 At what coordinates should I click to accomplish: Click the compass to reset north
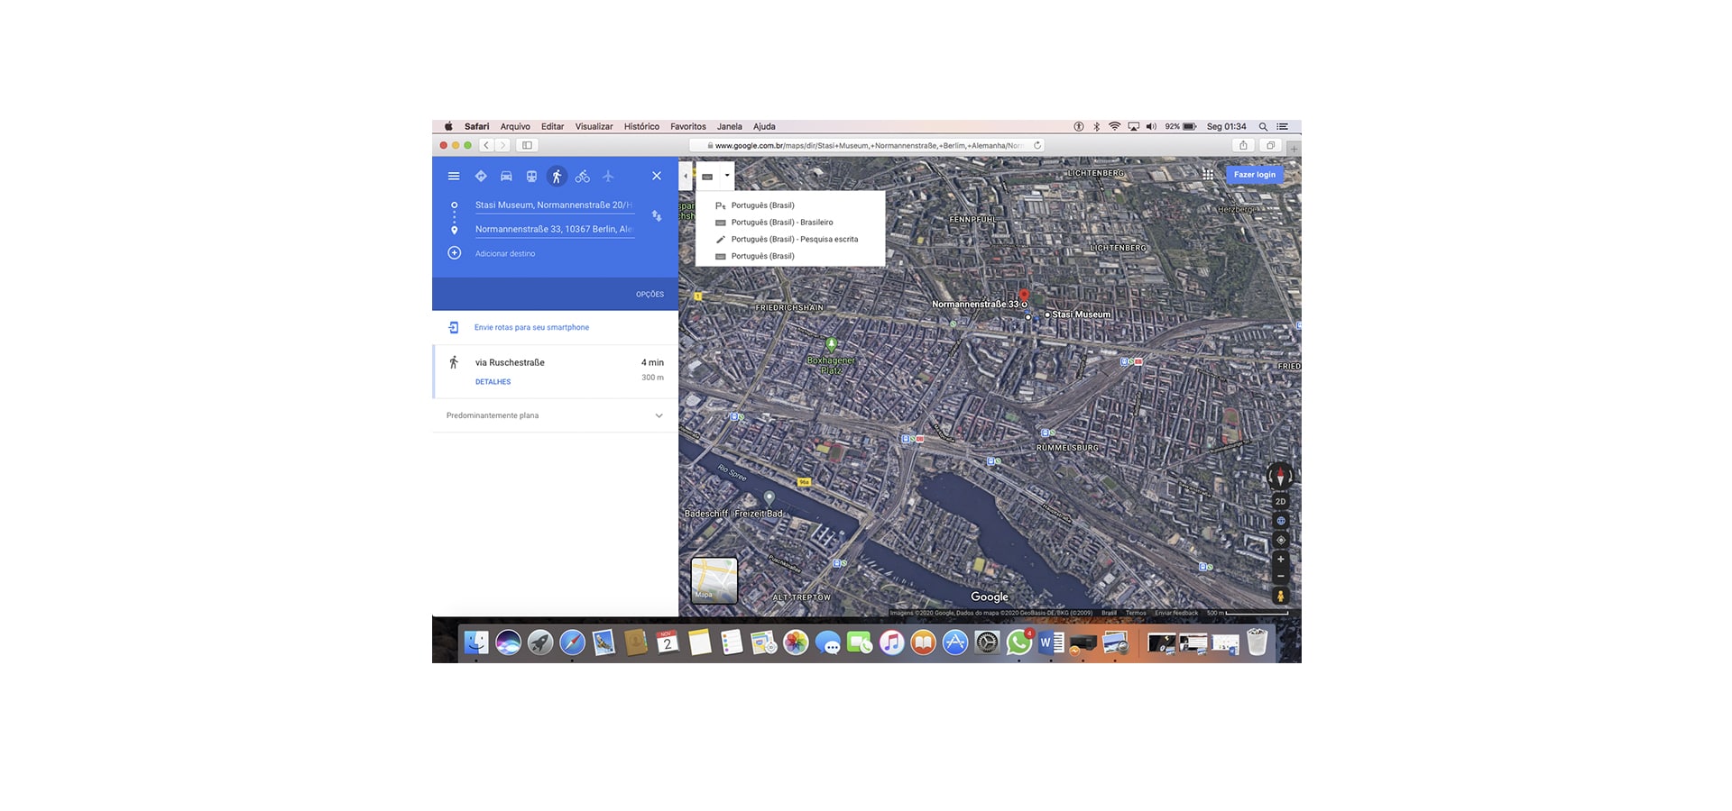click(x=1280, y=476)
